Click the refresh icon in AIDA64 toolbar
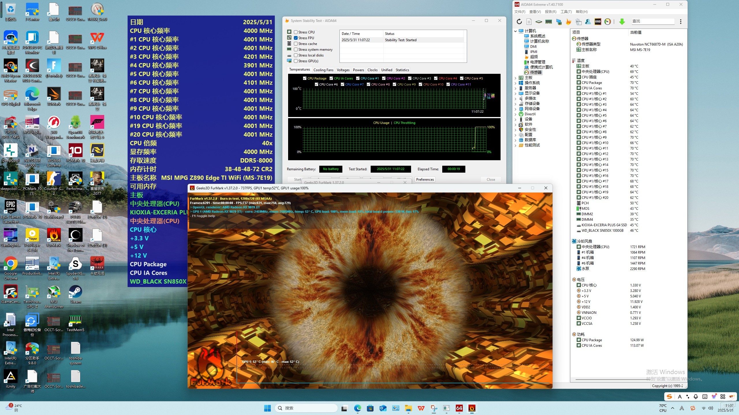The height and width of the screenshot is (415, 739). click(519, 22)
